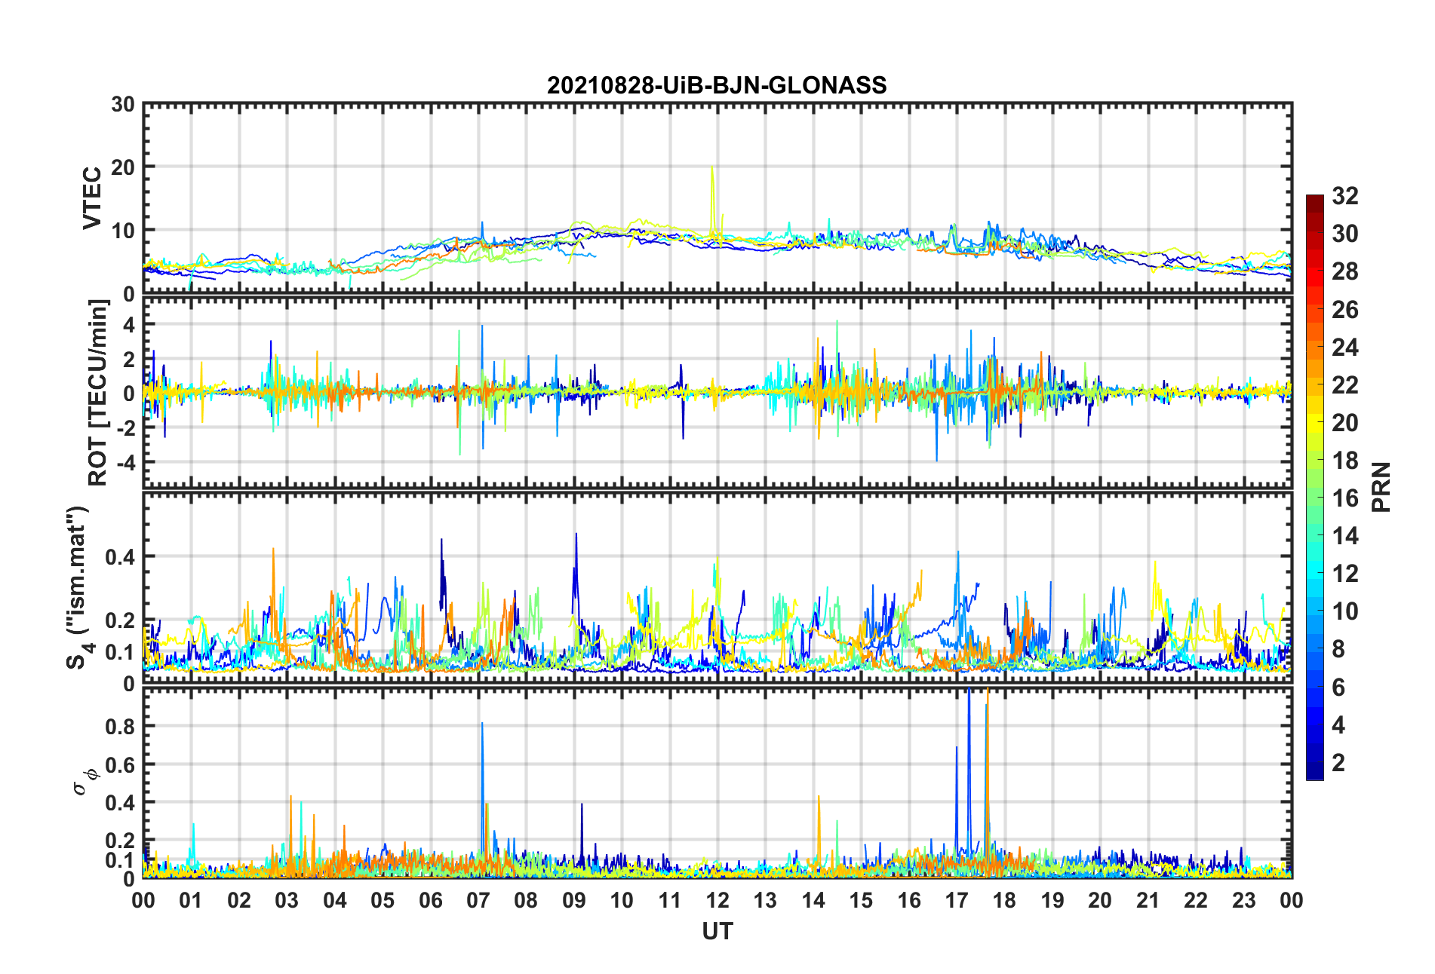The height and width of the screenshot is (974, 1435).
Task: Click the colorbar tick label 24
Action: [1345, 348]
